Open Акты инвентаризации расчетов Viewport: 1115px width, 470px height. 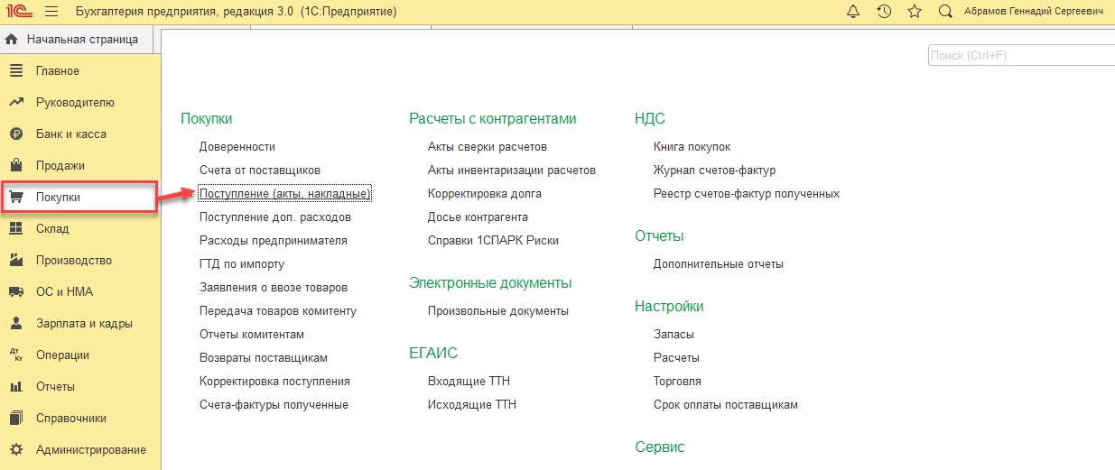pyautogui.click(x=512, y=170)
